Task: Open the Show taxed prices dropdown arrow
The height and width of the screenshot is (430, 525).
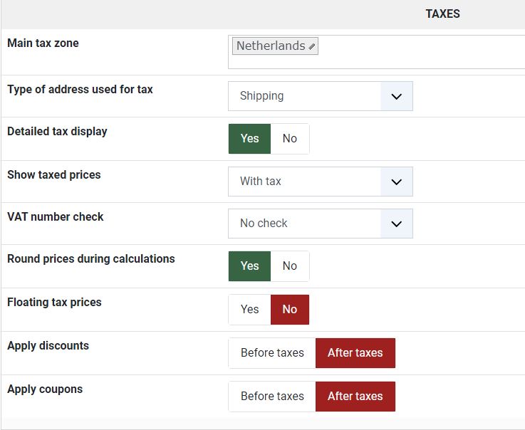Action: 397,182
